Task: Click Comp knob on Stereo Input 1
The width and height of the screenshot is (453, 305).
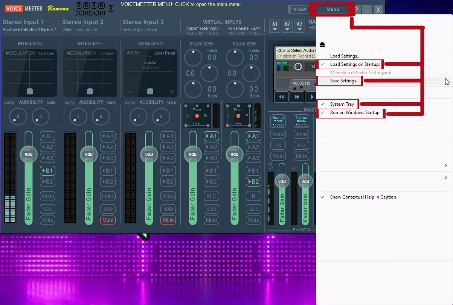Action: (18, 117)
